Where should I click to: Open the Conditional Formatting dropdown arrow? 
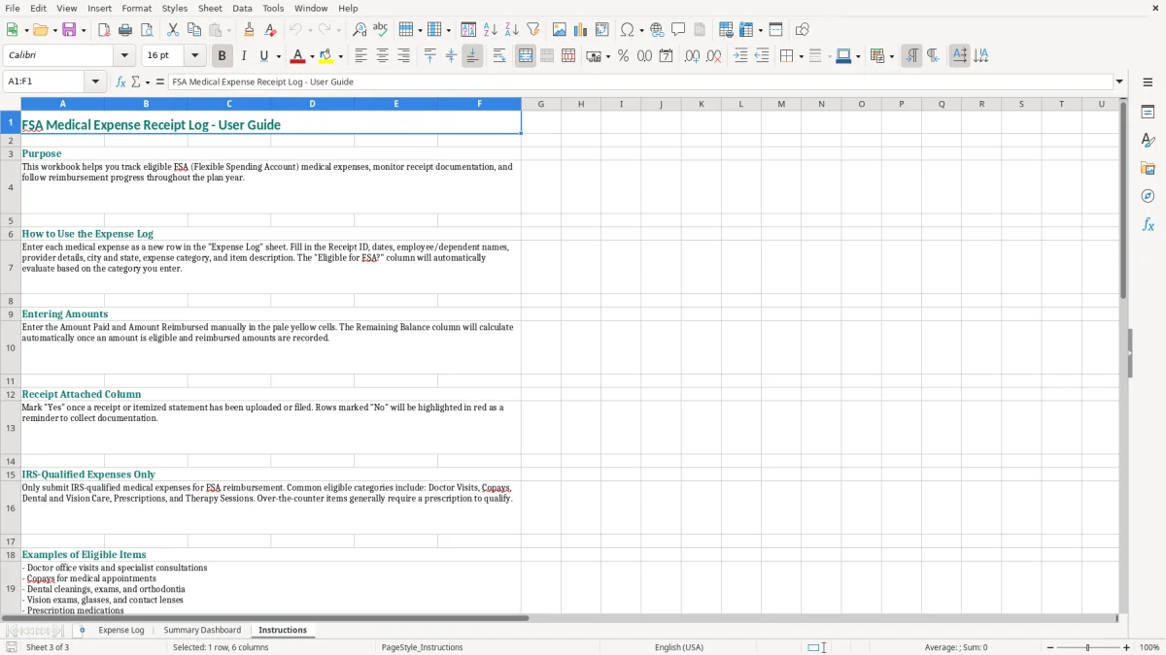[x=891, y=56]
